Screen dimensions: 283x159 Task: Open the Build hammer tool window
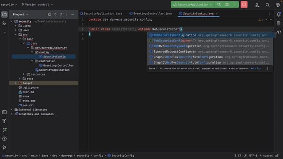(4, 121)
